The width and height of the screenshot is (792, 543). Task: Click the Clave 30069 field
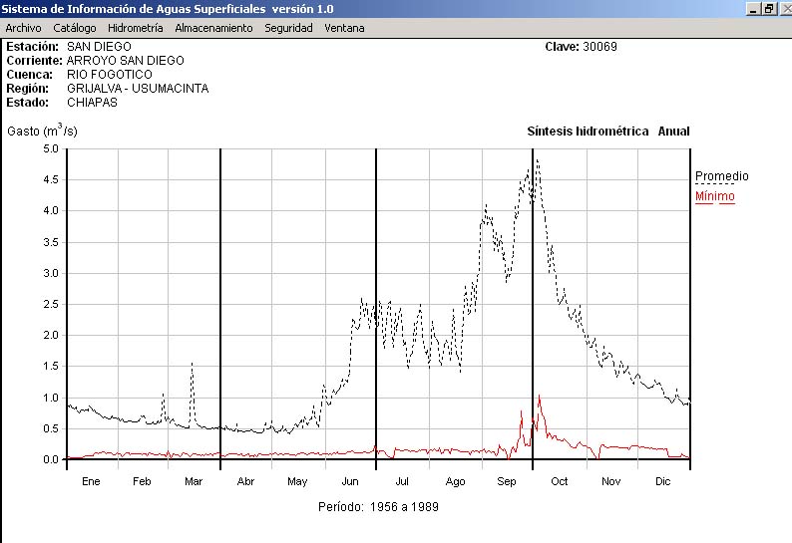coord(587,46)
